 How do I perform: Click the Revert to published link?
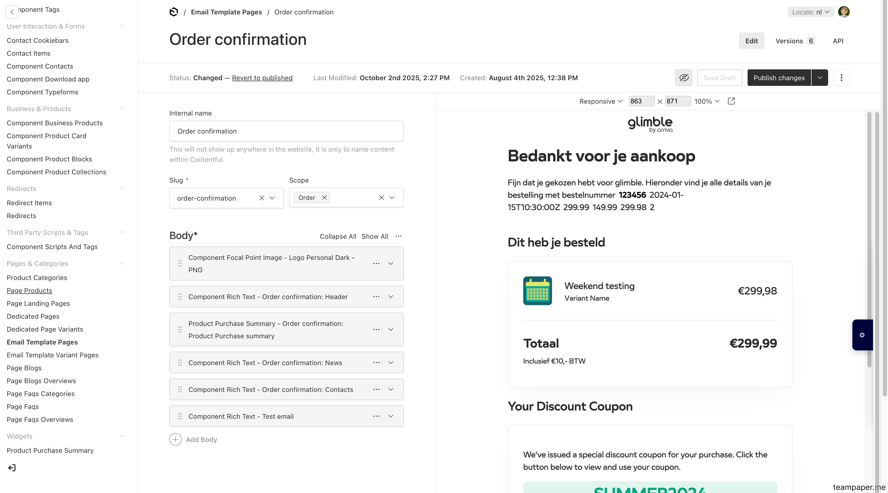click(x=262, y=78)
